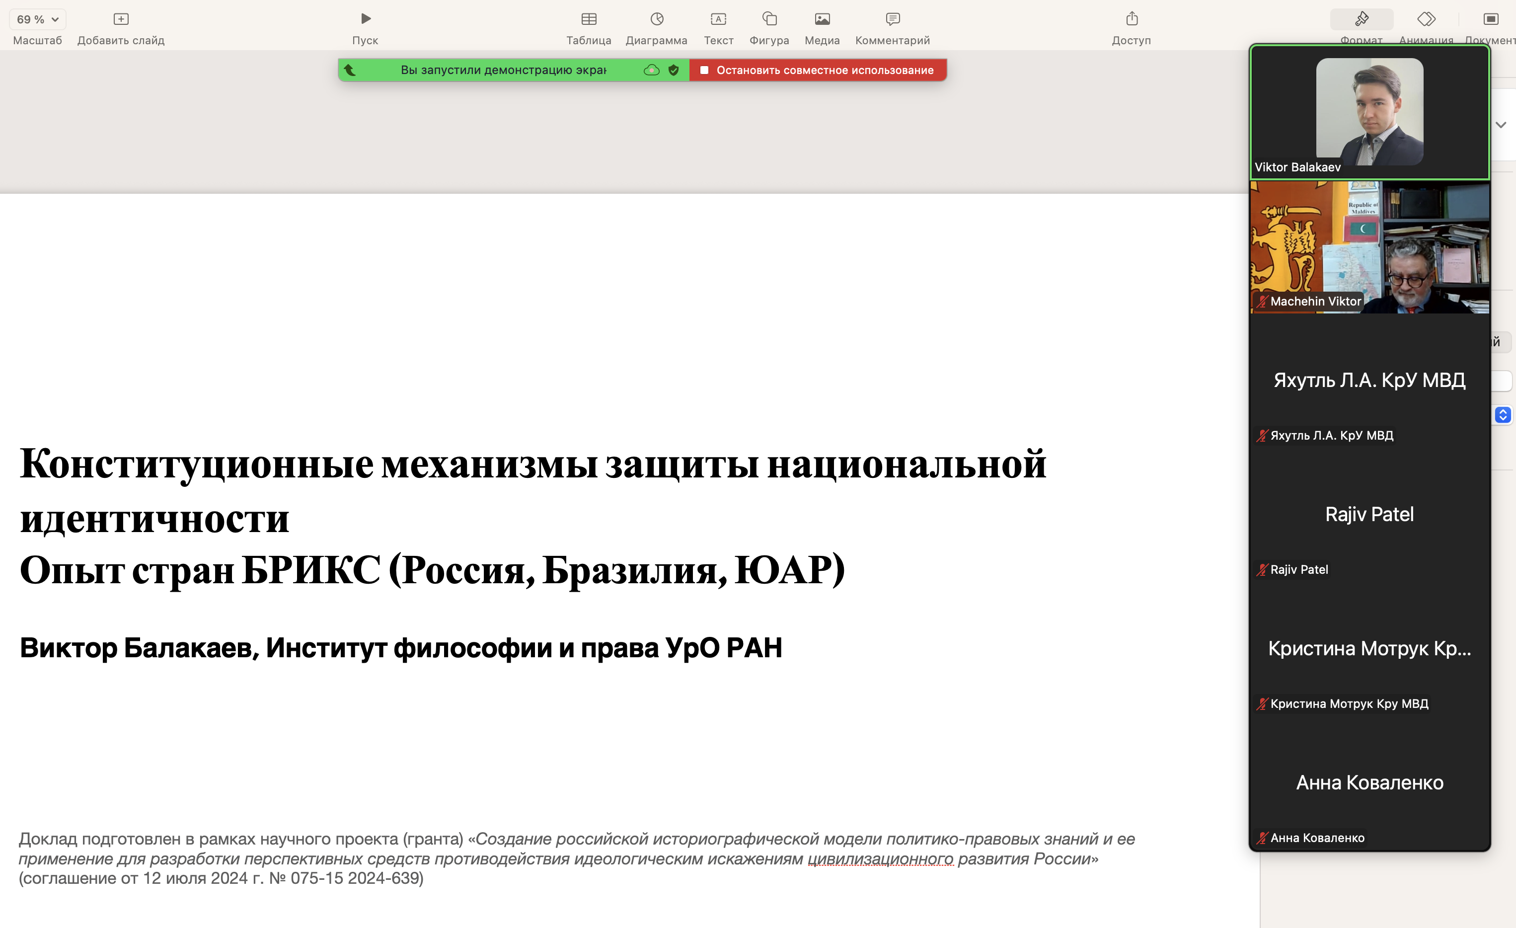Screen dimensions: 1516x928
Task: Switch to the Анимация inspector tab
Action: [x=1426, y=19]
